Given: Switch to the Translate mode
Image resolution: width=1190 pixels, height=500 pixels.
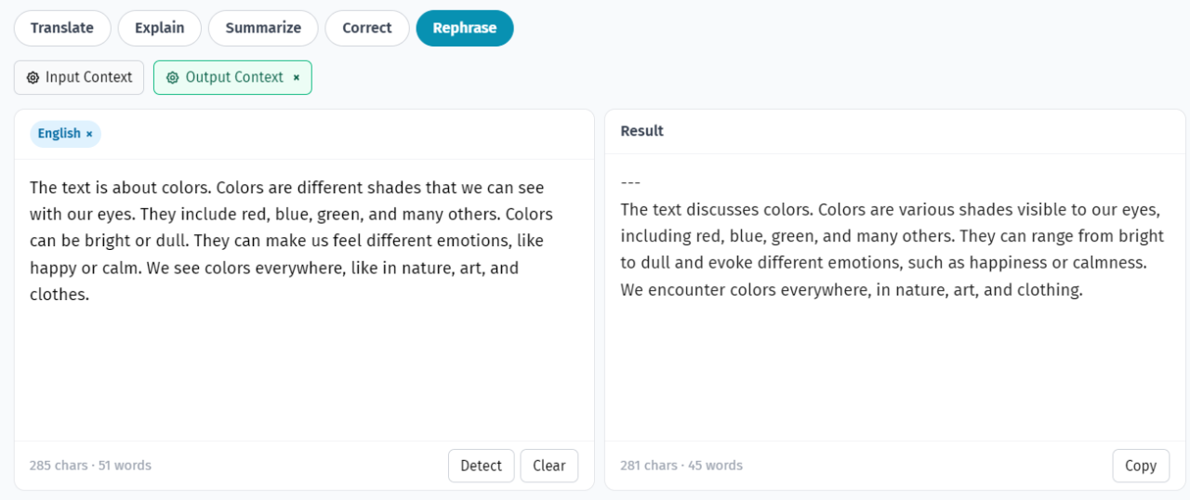Looking at the screenshot, I should [62, 28].
